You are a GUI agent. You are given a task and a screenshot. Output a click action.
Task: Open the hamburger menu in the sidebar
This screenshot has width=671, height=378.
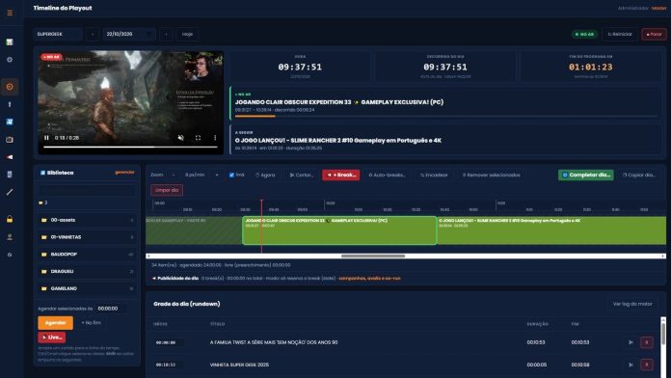coord(10,13)
